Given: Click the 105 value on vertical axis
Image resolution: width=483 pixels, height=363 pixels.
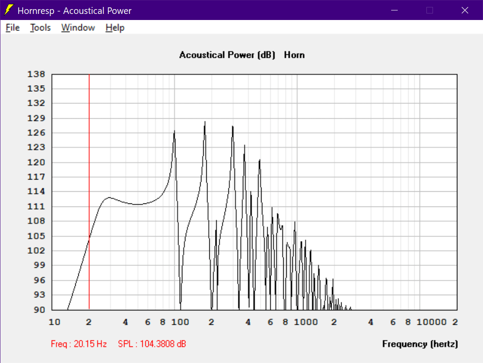Looking at the screenshot, I should pyautogui.click(x=37, y=236).
